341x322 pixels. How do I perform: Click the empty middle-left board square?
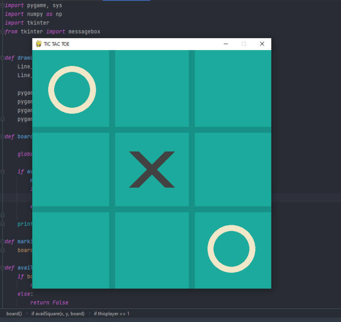click(71, 170)
